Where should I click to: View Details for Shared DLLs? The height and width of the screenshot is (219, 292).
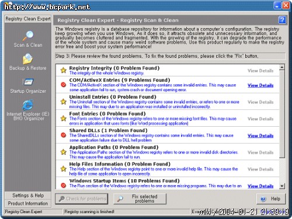click(260, 135)
